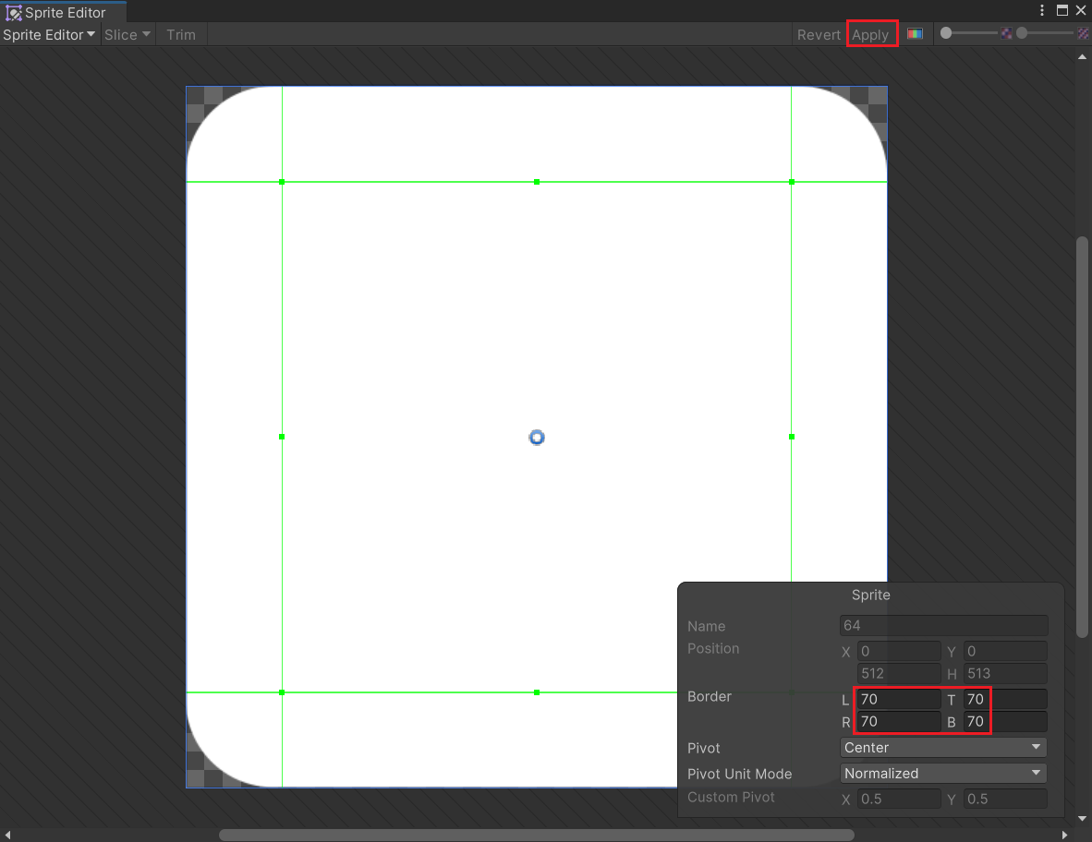Click the scroll right arrow
Screen dimensions: 1092x842
1064,835
